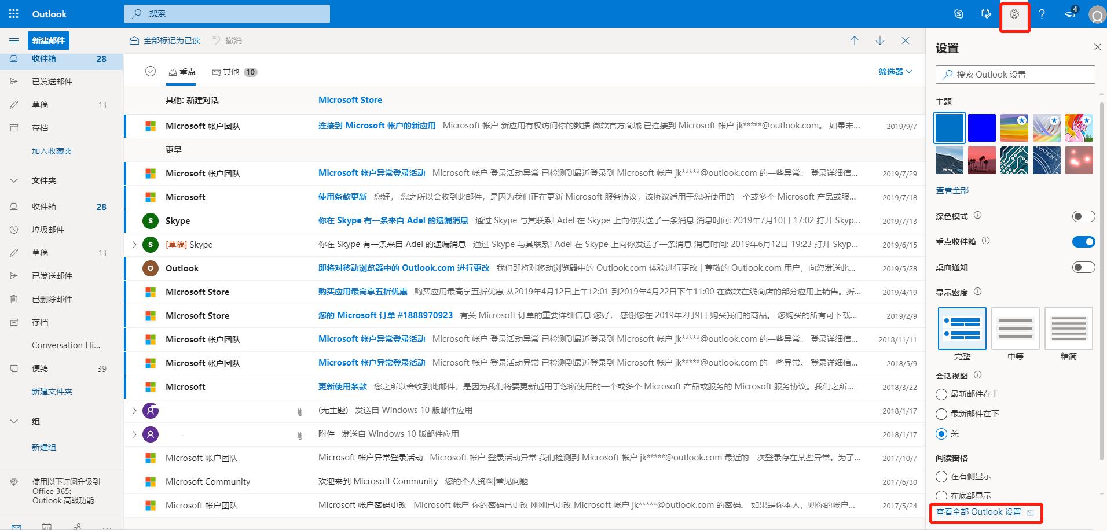Viewport: 1107px width, 531px height.
Task: Select the default blue theme swatch
Action: coord(950,128)
